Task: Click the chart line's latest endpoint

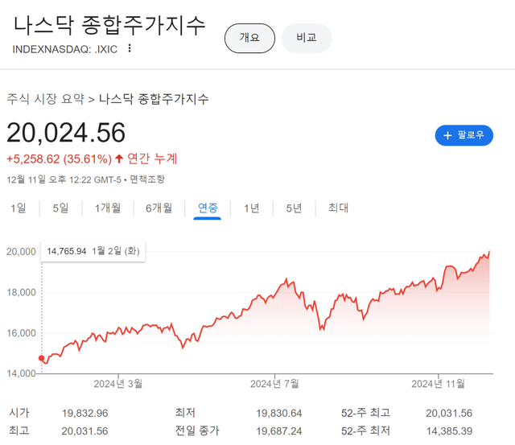Action: (x=489, y=252)
